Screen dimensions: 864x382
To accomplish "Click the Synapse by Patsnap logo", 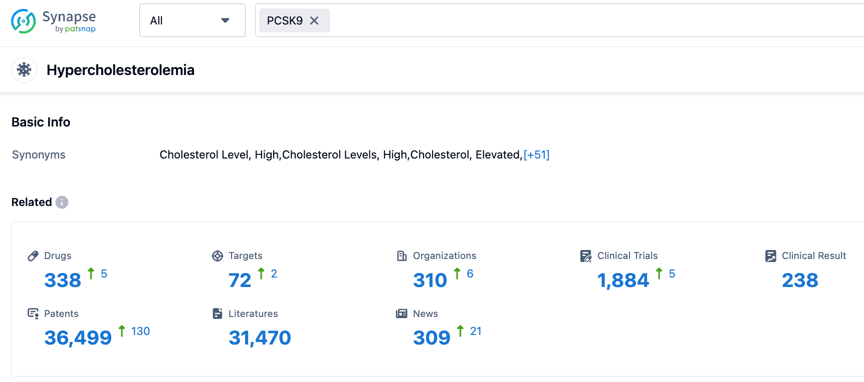I will (54, 21).
